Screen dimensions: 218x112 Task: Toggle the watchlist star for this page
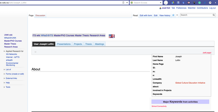coord(173,15)
